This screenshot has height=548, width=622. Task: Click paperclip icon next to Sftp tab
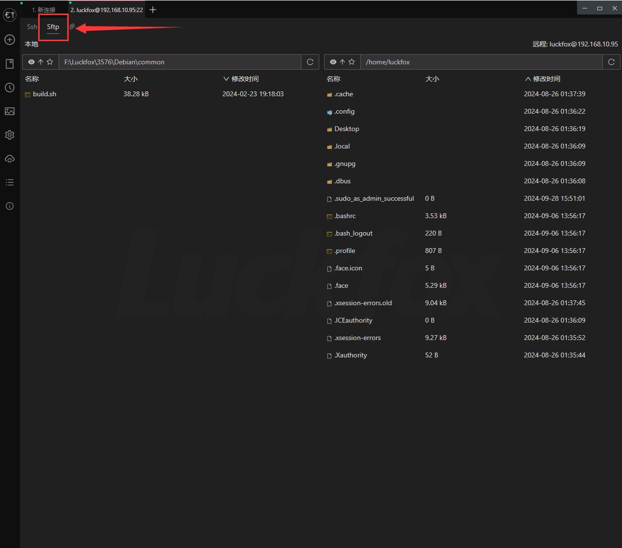click(72, 27)
